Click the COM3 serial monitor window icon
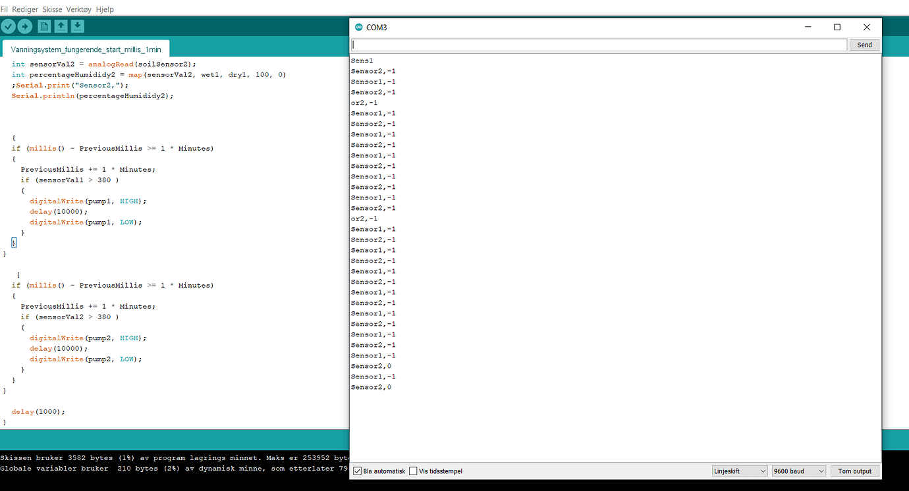Viewport: 909px width, 491px height. (x=358, y=27)
